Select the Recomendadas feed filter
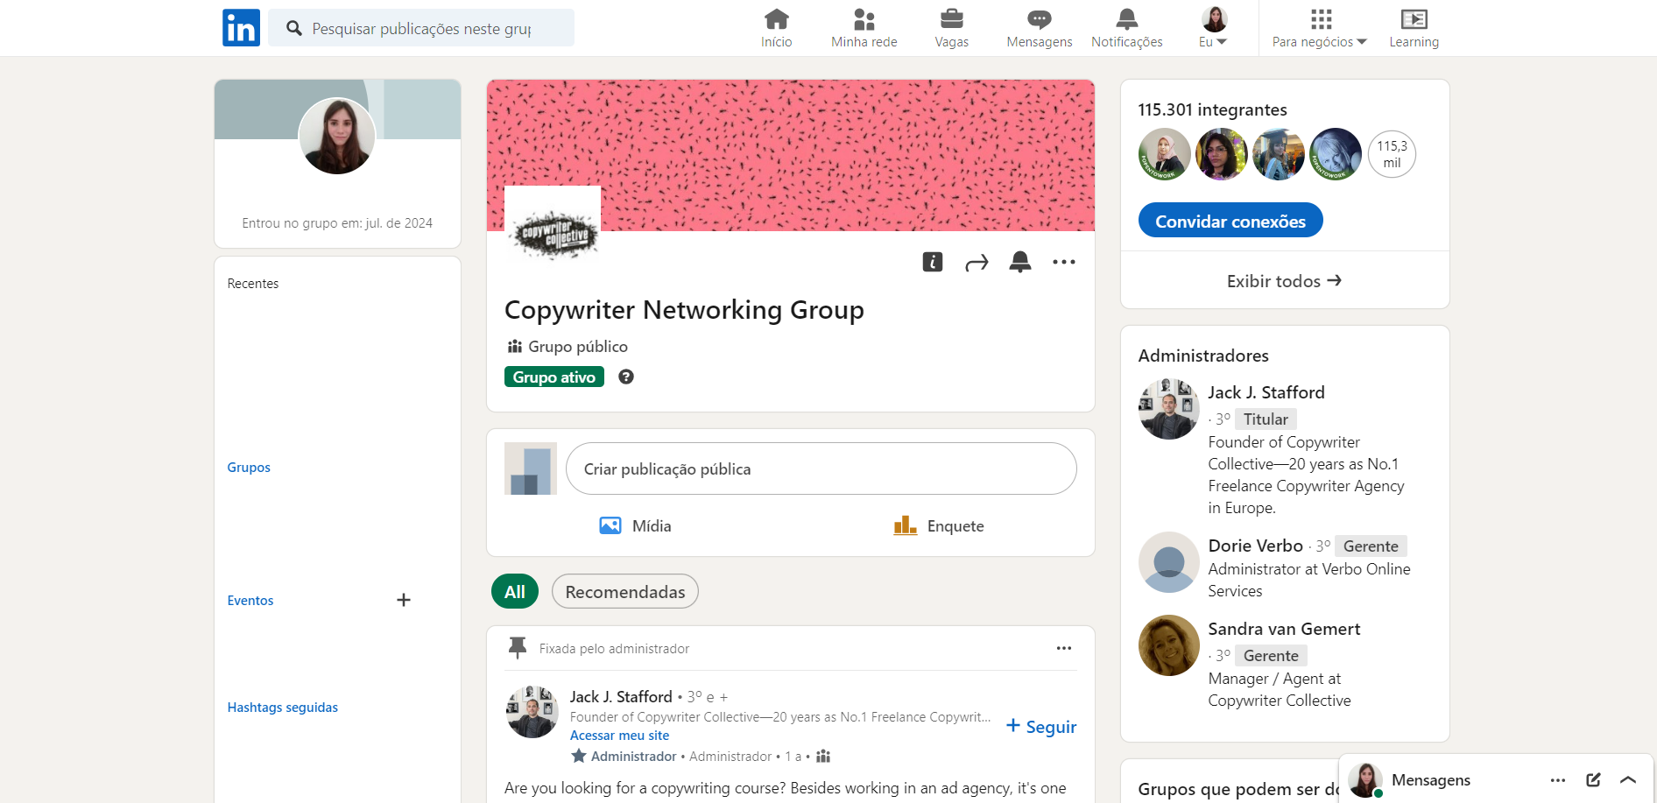The height and width of the screenshot is (803, 1657). 625,591
